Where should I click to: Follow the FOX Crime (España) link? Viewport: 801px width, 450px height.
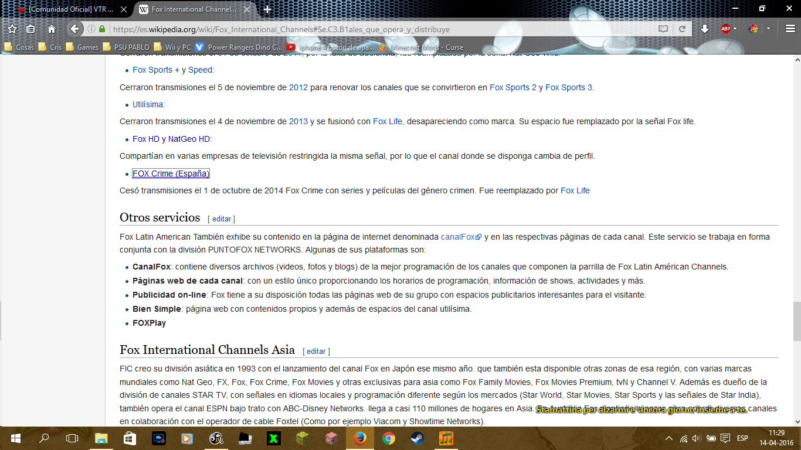point(171,173)
